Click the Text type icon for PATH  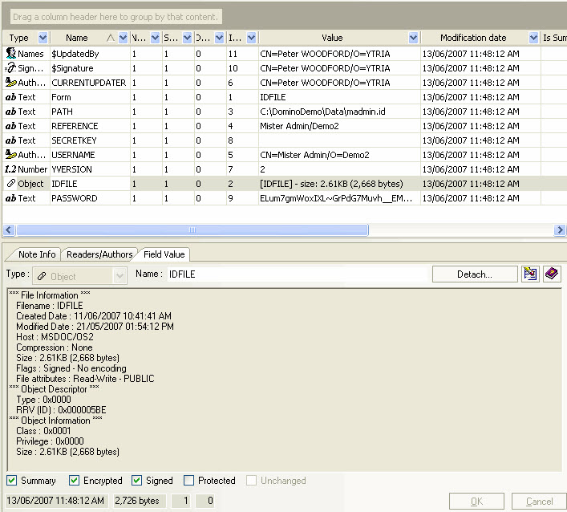pos(11,112)
